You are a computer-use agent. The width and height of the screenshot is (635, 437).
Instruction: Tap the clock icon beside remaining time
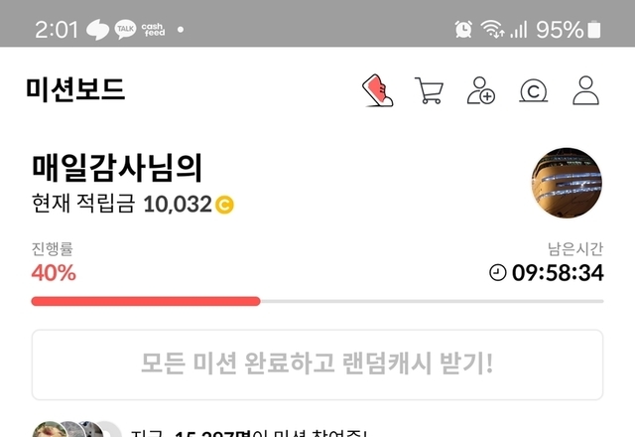(x=498, y=272)
